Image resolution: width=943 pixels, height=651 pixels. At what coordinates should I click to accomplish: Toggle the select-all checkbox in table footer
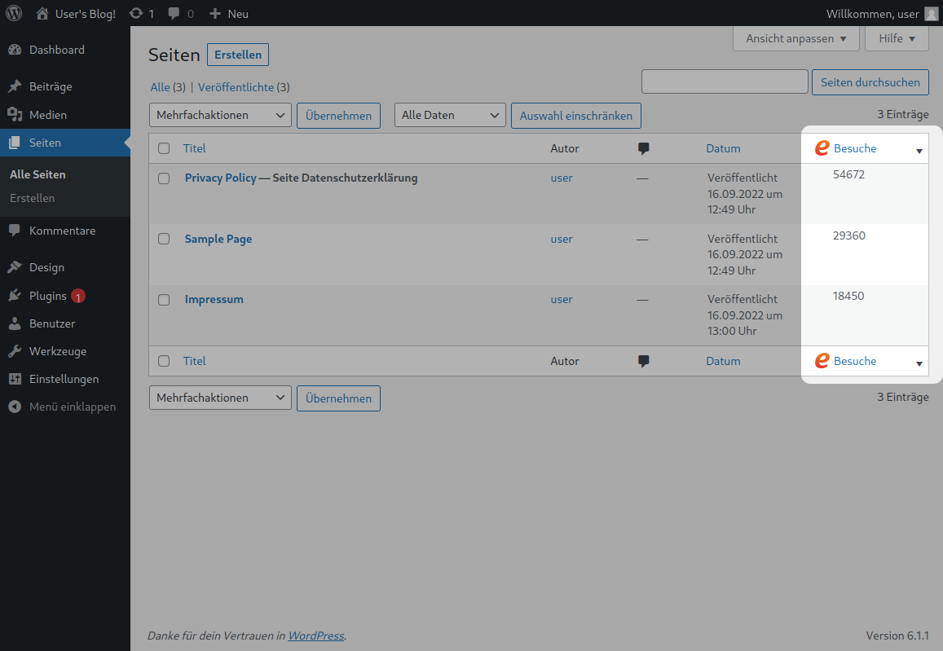(164, 361)
